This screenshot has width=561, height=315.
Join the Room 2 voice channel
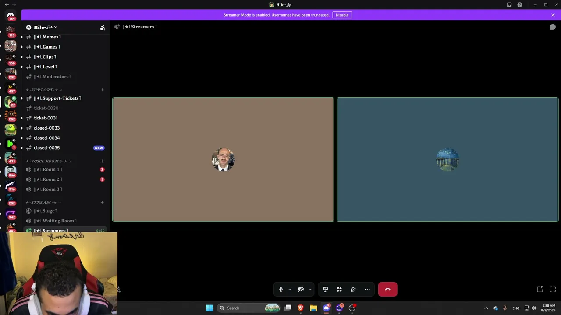pos(65,179)
